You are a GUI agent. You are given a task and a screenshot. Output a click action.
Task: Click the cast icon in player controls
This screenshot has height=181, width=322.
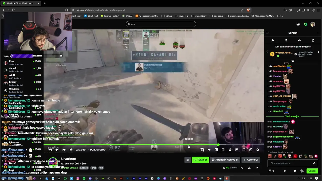(230, 150)
